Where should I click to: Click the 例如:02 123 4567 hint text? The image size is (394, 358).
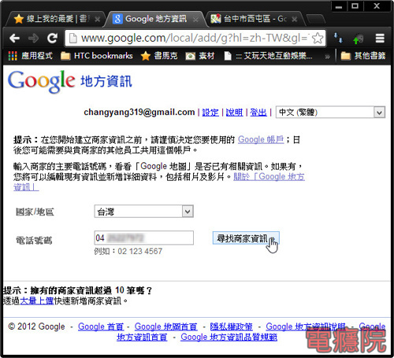click(128, 251)
